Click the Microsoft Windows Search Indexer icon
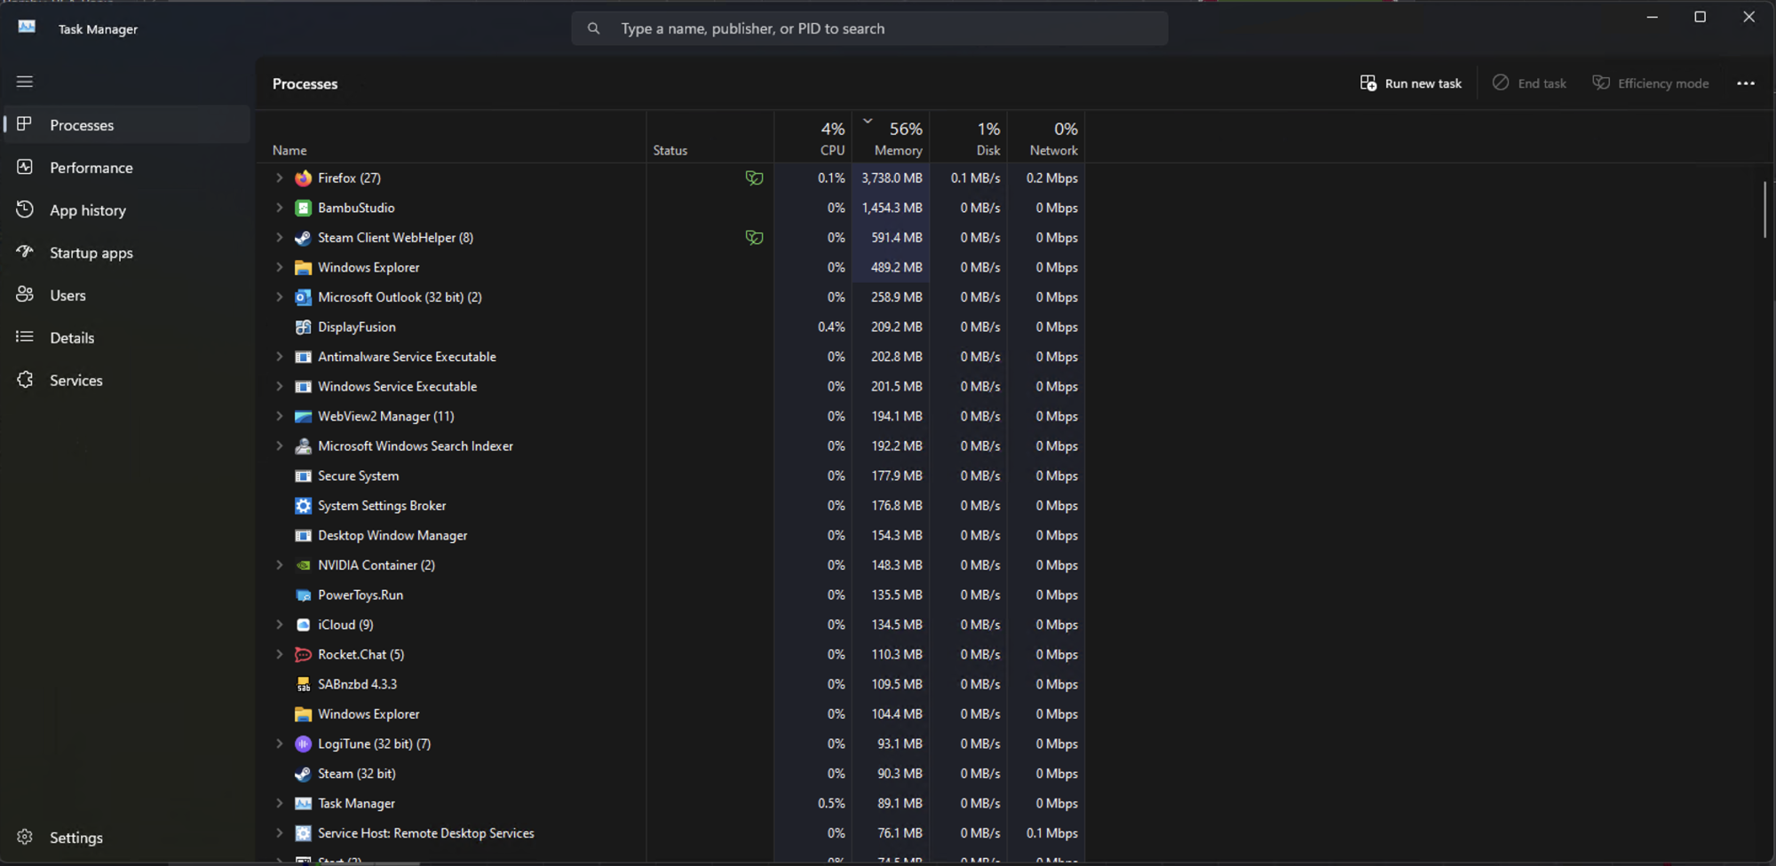This screenshot has height=866, width=1776. (x=303, y=446)
